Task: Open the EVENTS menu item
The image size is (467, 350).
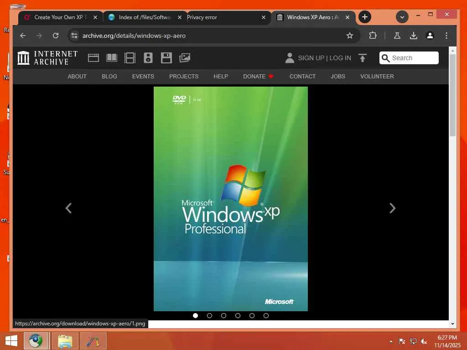Action: (143, 77)
